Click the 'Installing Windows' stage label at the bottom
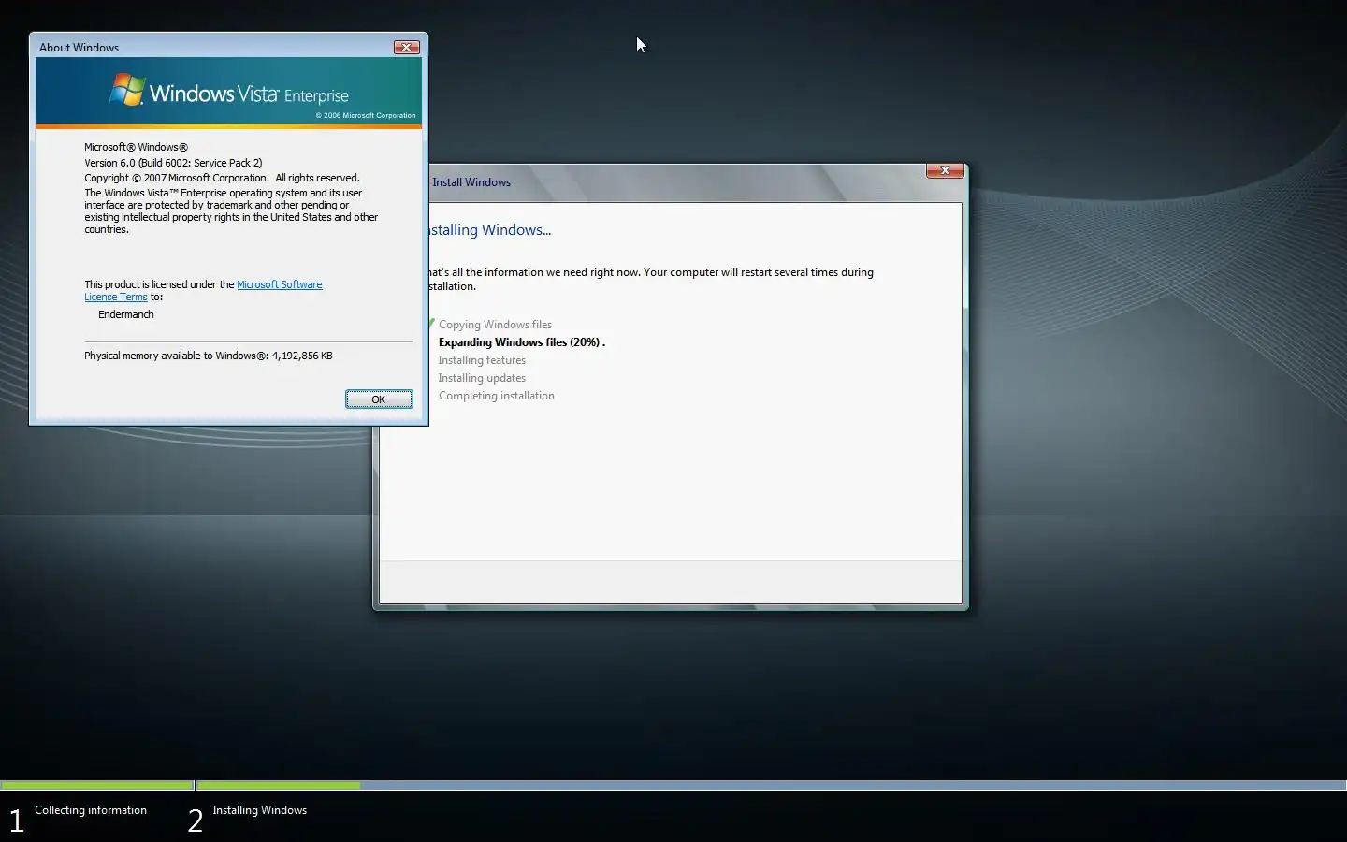The image size is (1347, 842). 259,810
